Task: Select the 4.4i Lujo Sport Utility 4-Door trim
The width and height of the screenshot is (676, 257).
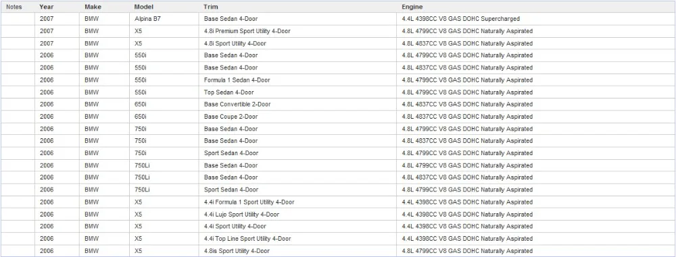Action: (241, 215)
